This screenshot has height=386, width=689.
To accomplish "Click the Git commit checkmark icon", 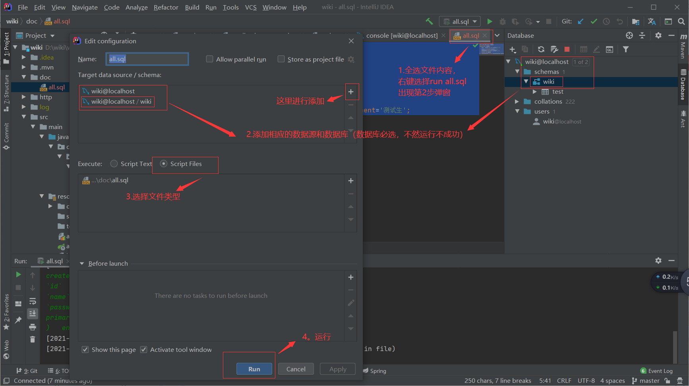I will [594, 21].
